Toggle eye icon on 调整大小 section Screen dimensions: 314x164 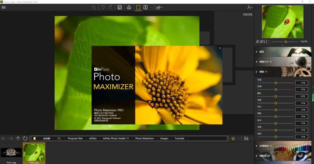click(271, 62)
